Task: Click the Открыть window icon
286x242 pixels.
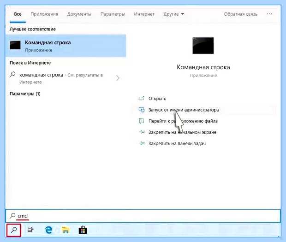Action: (x=141, y=98)
